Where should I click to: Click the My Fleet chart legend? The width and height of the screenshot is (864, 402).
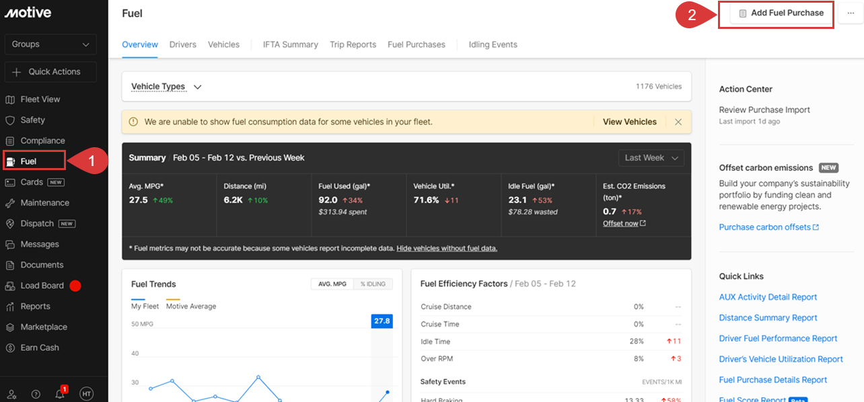tap(145, 306)
